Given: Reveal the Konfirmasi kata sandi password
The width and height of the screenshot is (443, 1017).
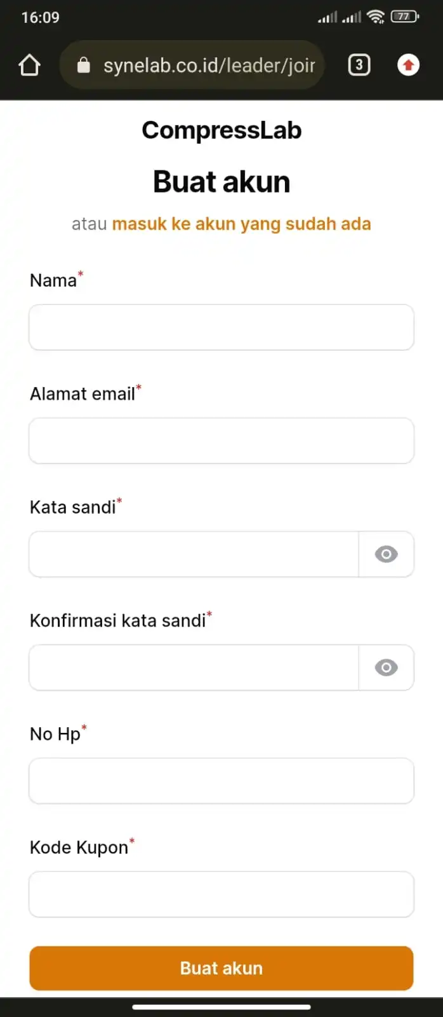Looking at the screenshot, I should 386,667.
